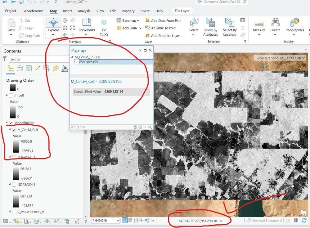
Task: Collapse the ND45:ND45 layer legend
Action: coord(10,184)
